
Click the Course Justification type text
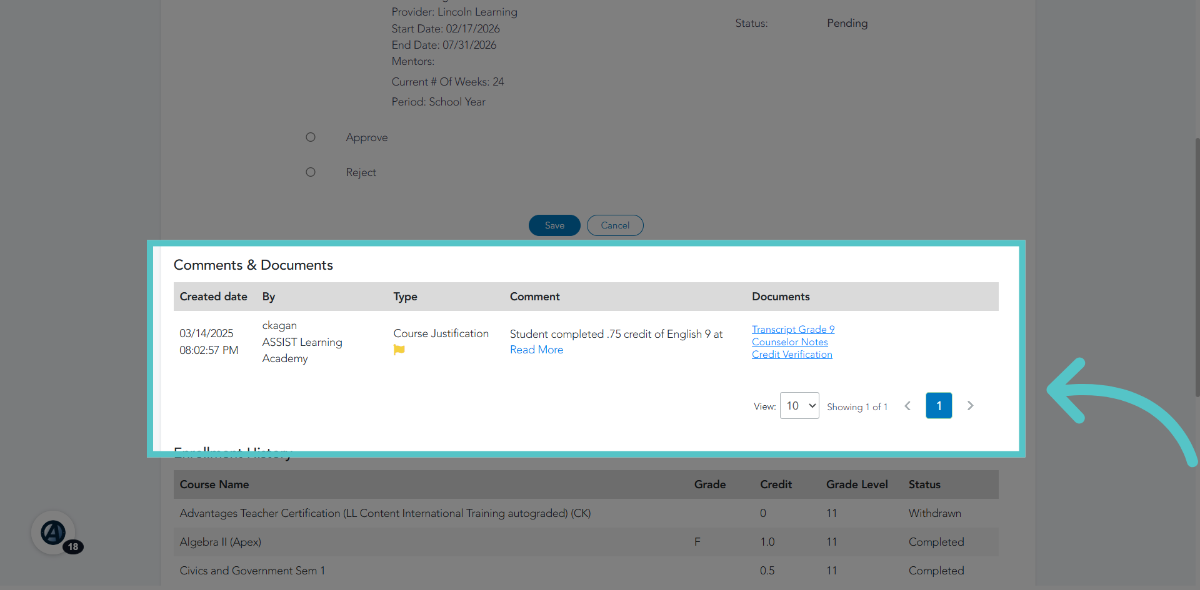tap(441, 333)
